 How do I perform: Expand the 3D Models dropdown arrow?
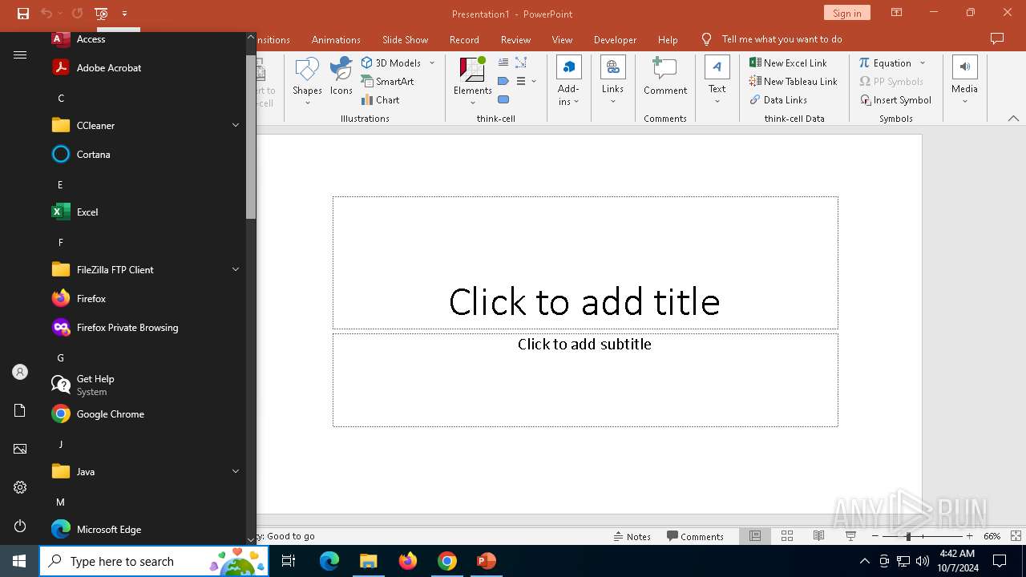point(432,63)
